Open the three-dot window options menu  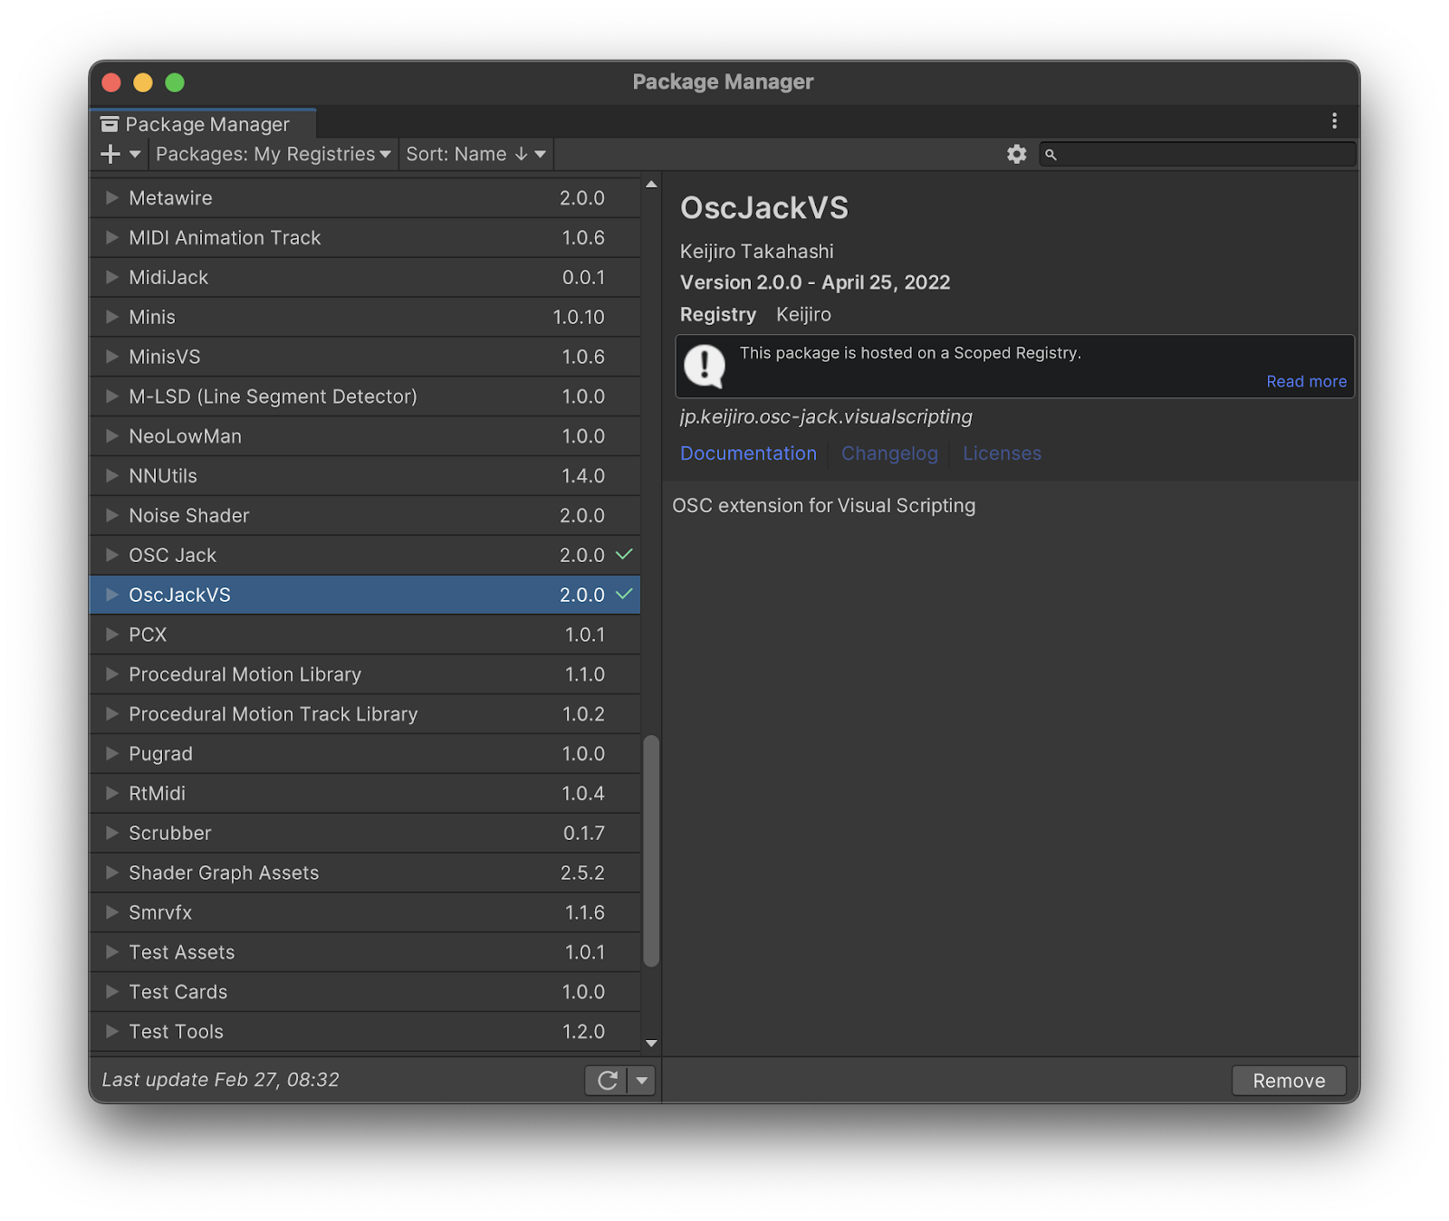[1334, 121]
